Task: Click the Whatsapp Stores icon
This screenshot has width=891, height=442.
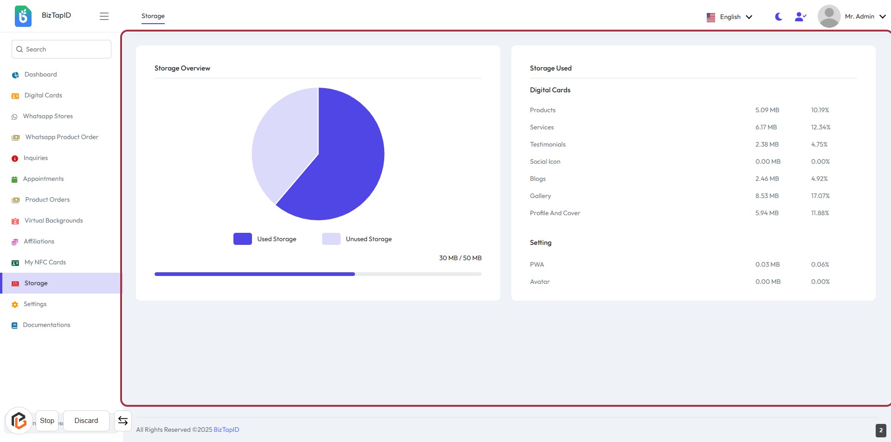Action: [x=14, y=117]
